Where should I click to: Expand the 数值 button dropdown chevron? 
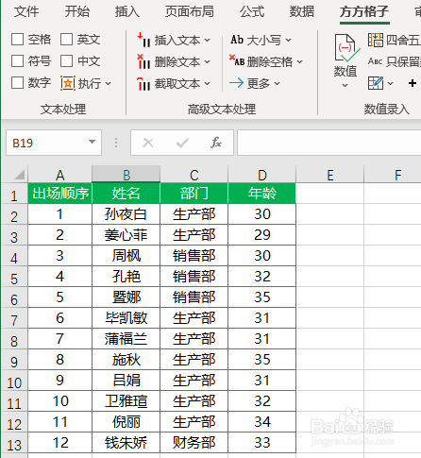[345, 85]
